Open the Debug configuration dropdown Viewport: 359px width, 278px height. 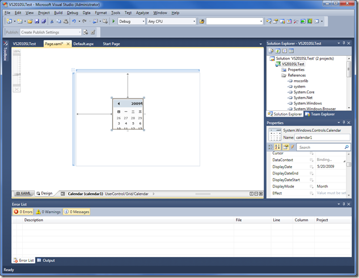[x=143, y=22]
